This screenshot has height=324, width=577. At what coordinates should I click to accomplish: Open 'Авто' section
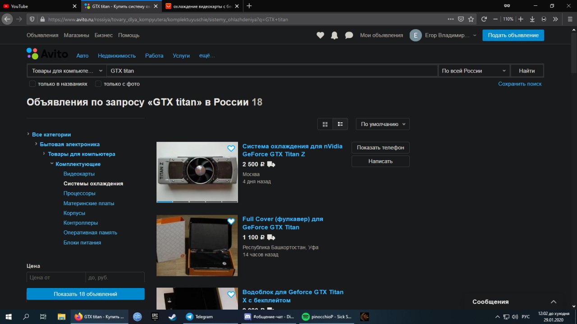pos(82,56)
